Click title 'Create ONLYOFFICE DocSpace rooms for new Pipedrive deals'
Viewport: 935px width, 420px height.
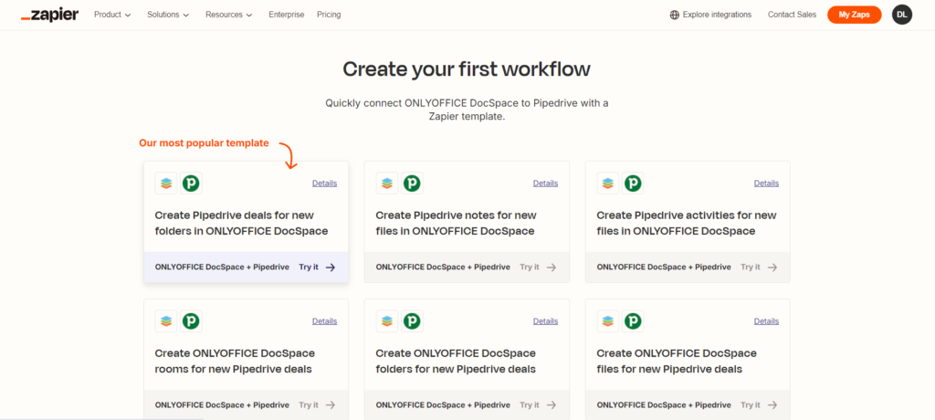pos(235,361)
